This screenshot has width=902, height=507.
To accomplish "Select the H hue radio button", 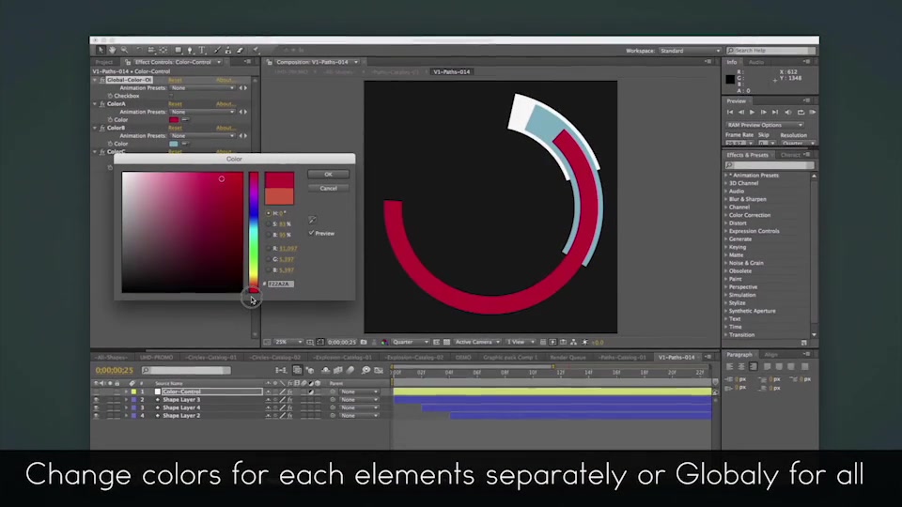I will point(269,213).
